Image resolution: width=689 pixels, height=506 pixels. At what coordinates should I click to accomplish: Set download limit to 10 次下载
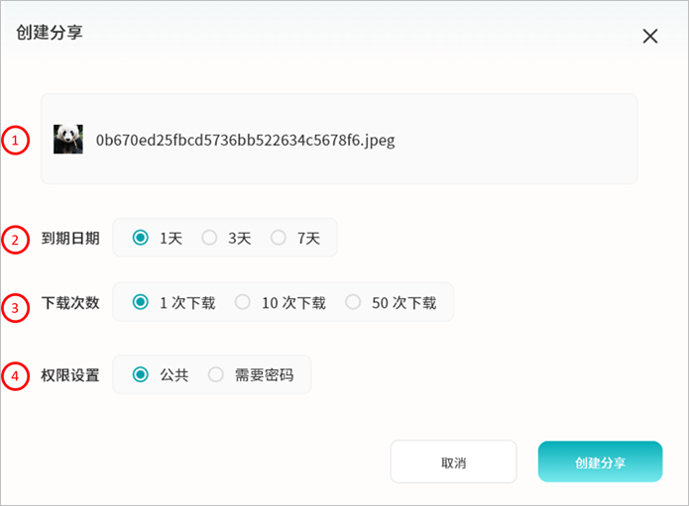[x=243, y=303]
